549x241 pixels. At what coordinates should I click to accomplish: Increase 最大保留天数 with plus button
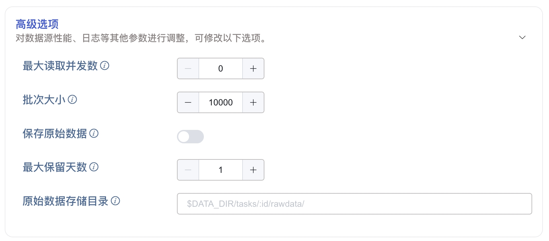253,170
